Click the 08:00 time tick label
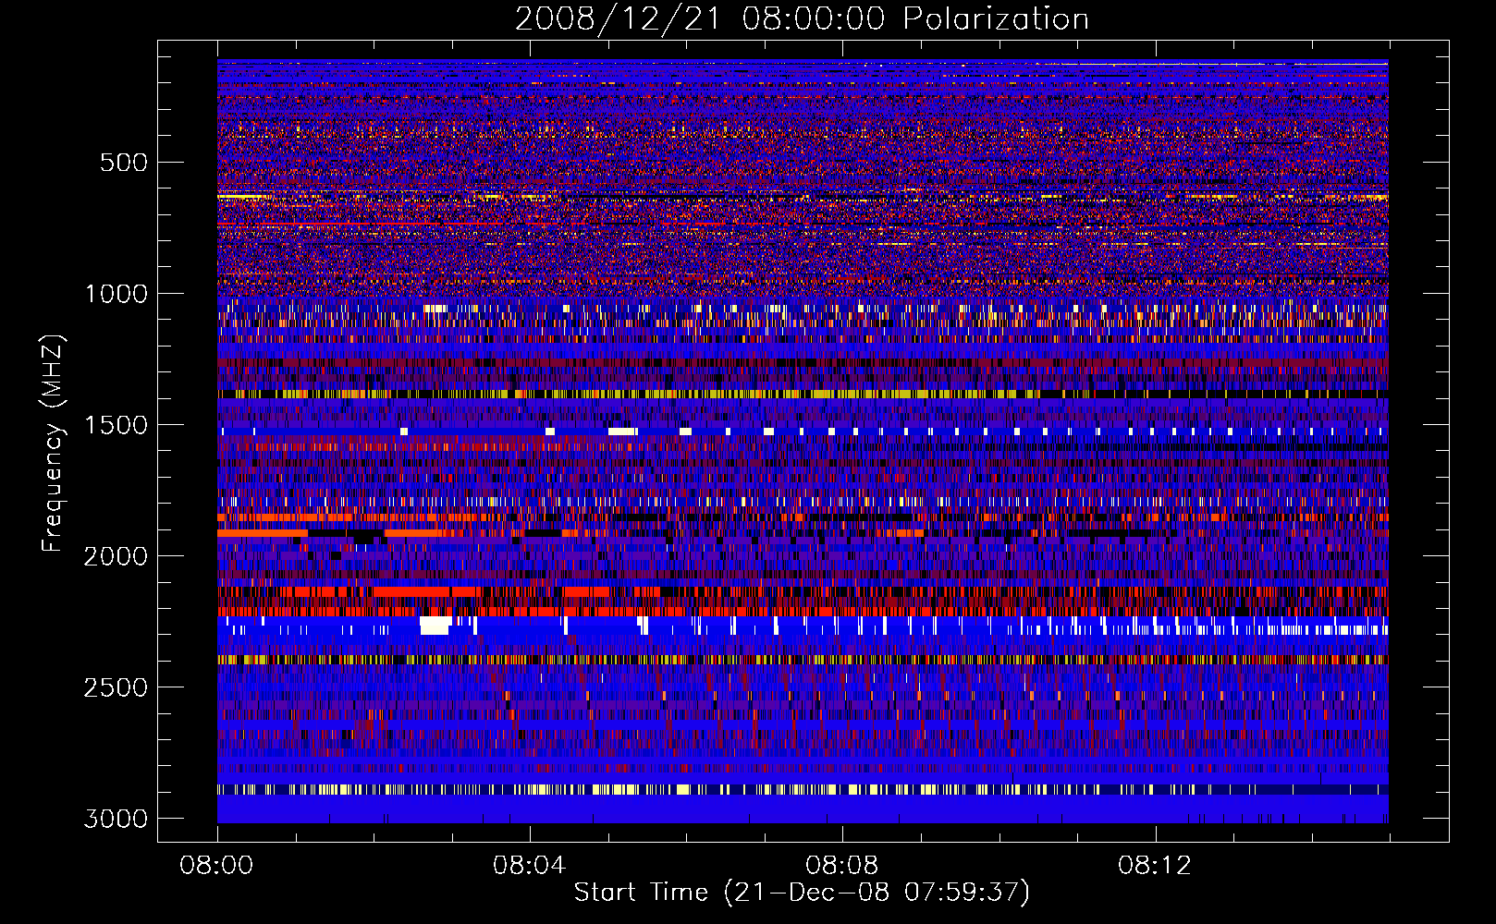This screenshot has height=924, width=1496. pos(217,866)
